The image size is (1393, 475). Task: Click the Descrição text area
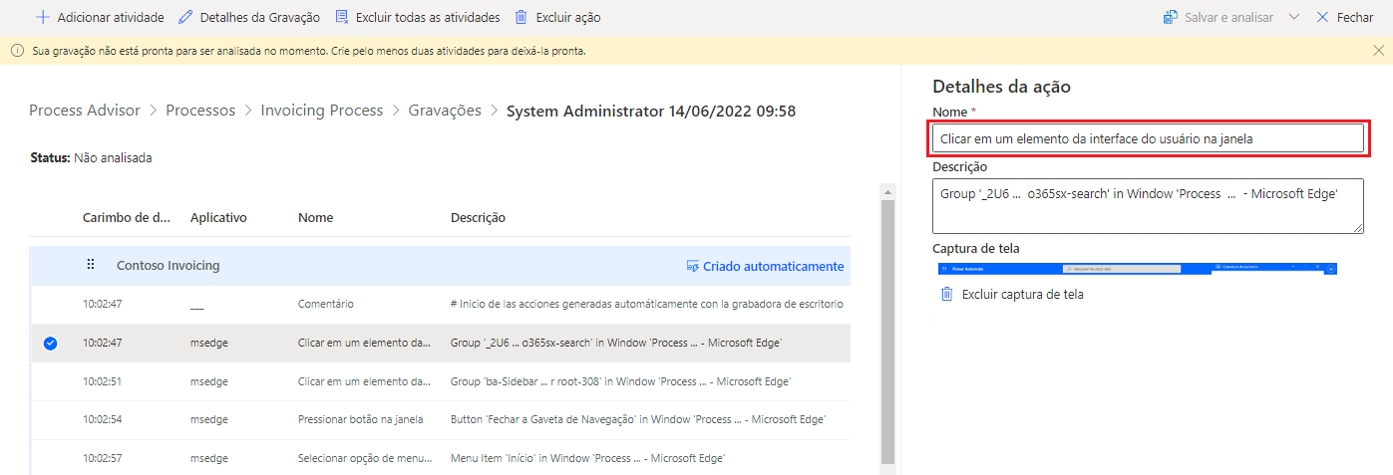pyautogui.click(x=1148, y=205)
